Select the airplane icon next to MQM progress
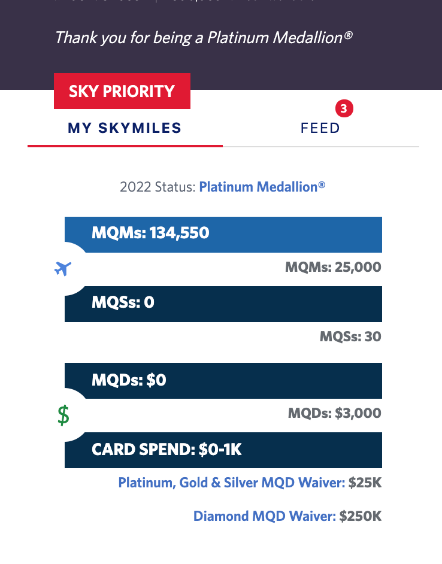 point(62,268)
